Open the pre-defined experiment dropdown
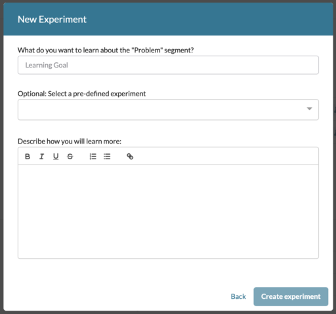This screenshot has width=336, height=314. point(168,109)
